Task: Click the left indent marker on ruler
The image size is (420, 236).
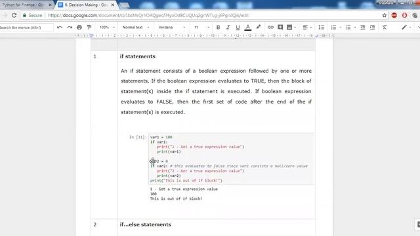Action: [x=92, y=35]
